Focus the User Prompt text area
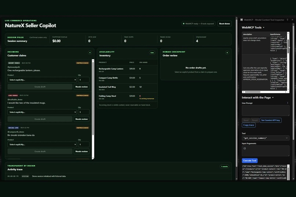296x197 pixels. (266, 110)
